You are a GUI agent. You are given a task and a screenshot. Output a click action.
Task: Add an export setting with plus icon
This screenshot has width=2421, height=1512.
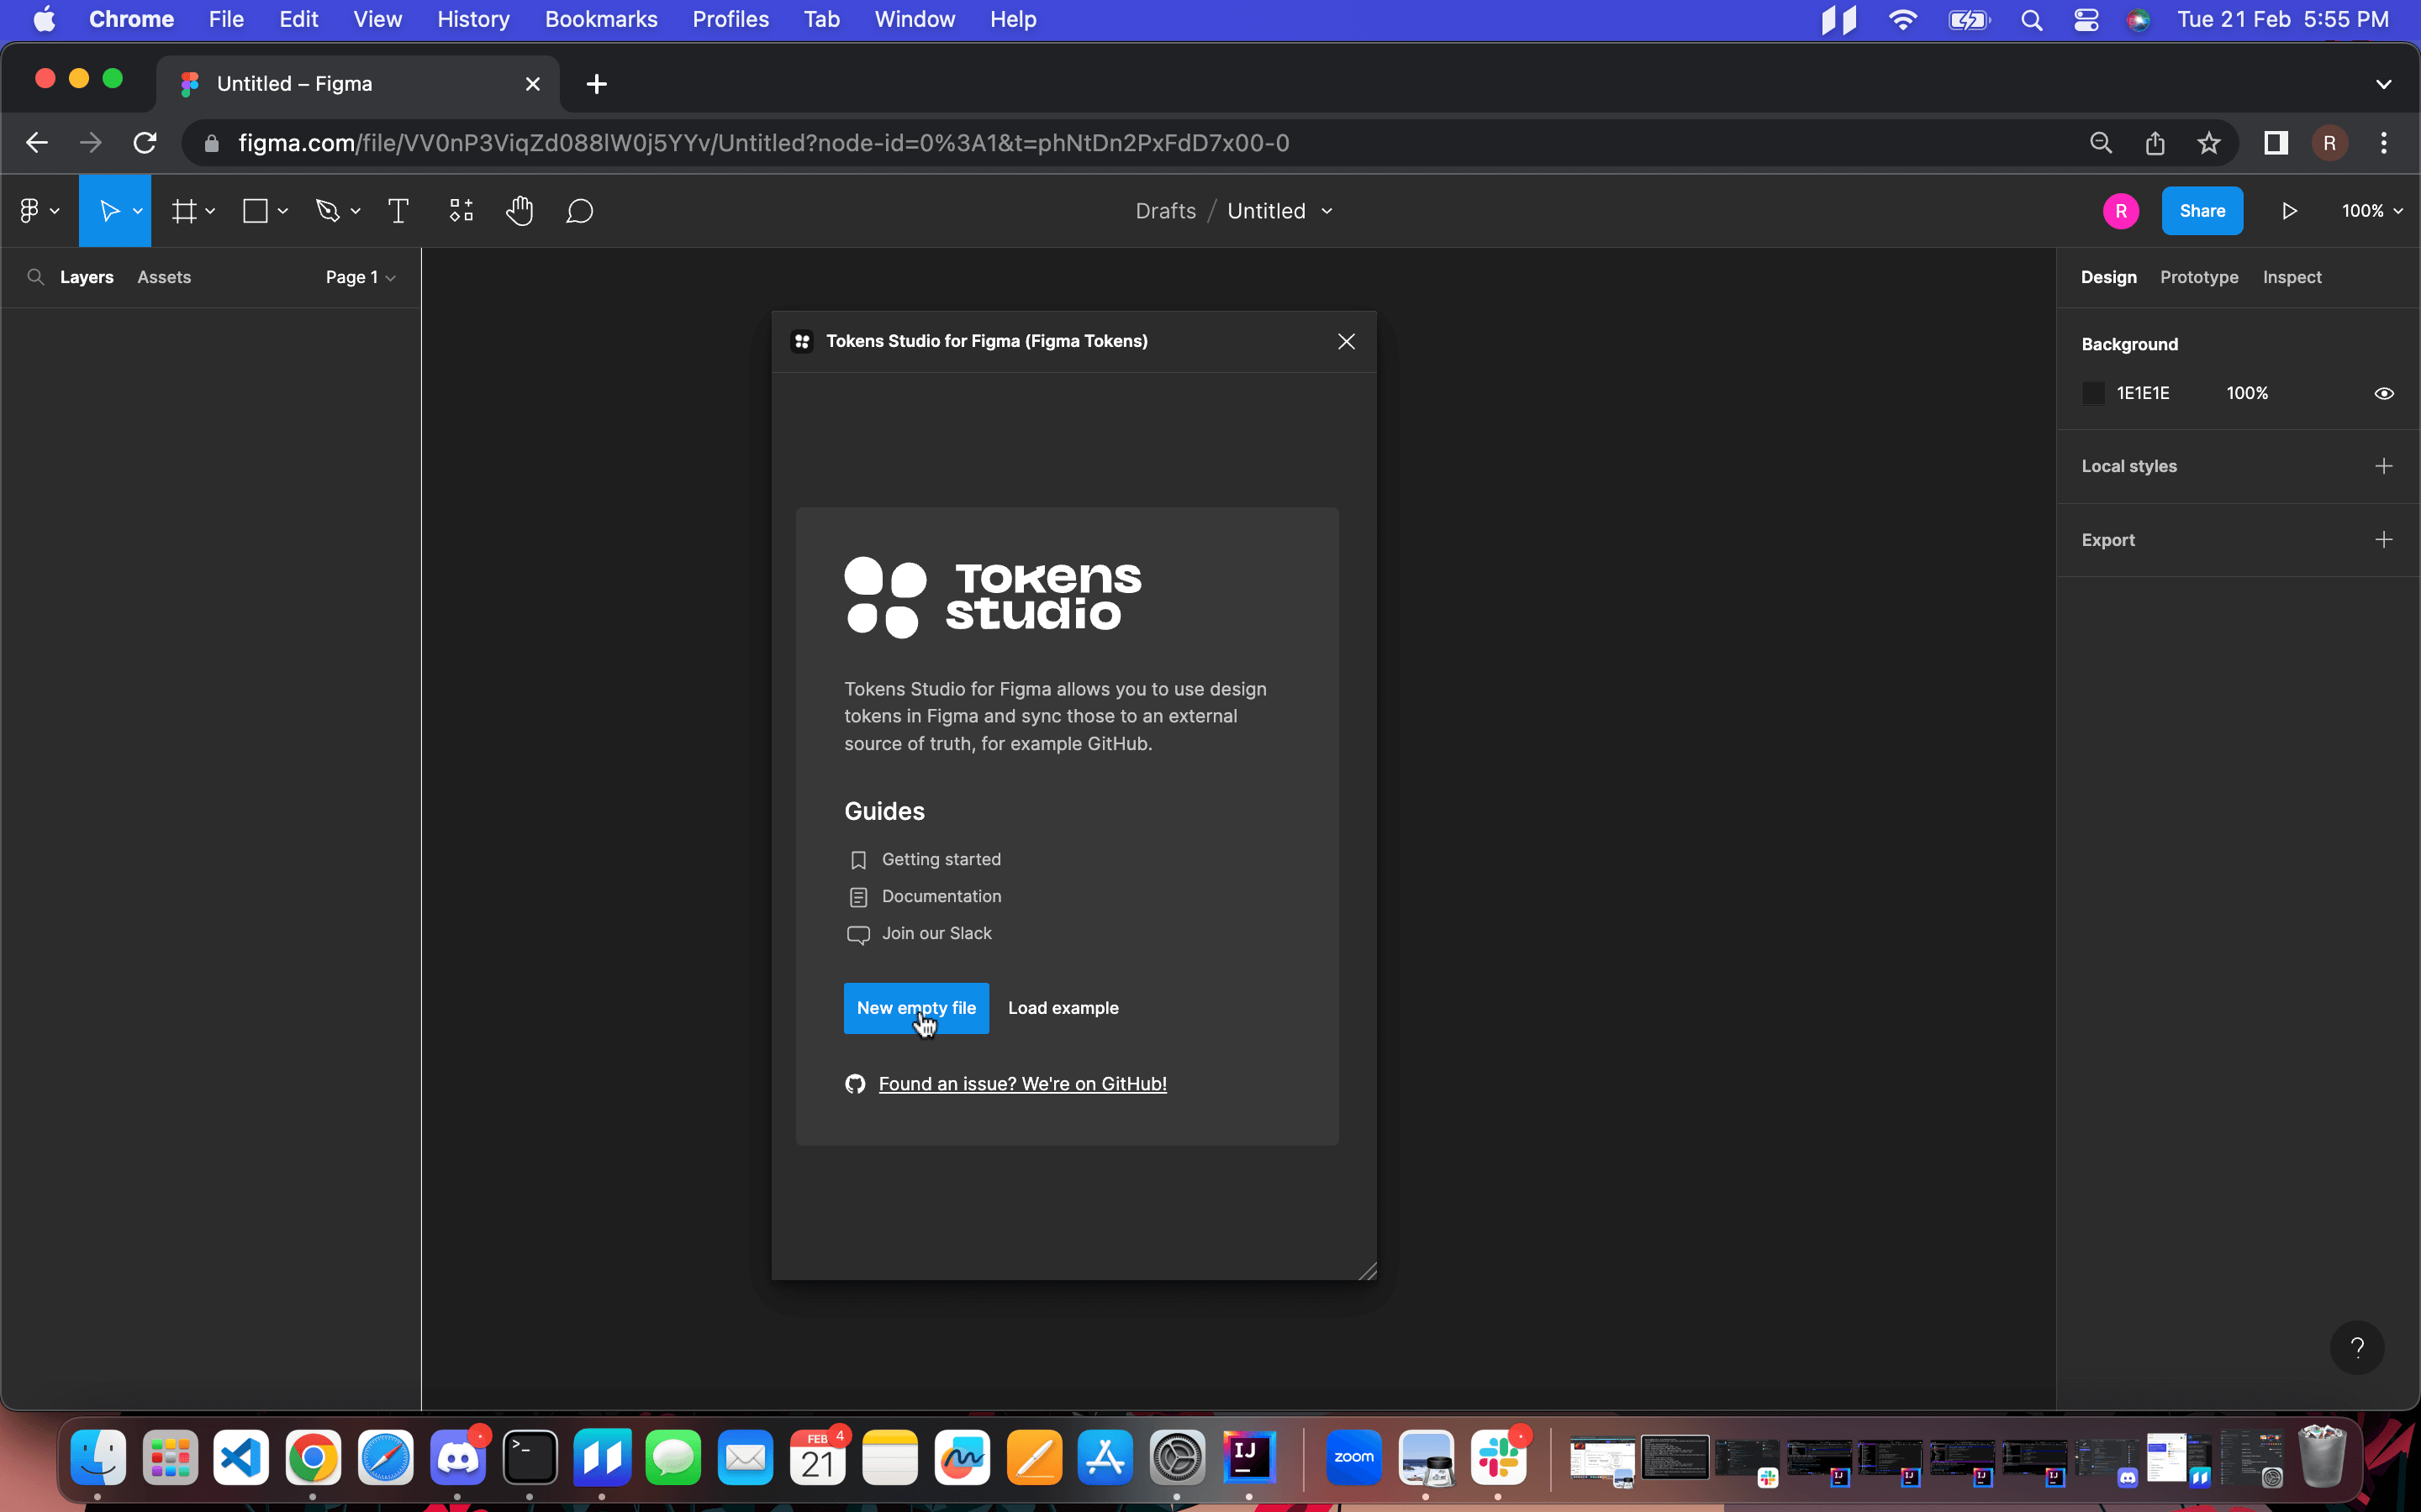coord(2384,540)
